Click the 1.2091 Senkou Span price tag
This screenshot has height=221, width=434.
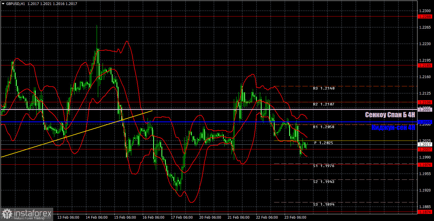(425, 109)
